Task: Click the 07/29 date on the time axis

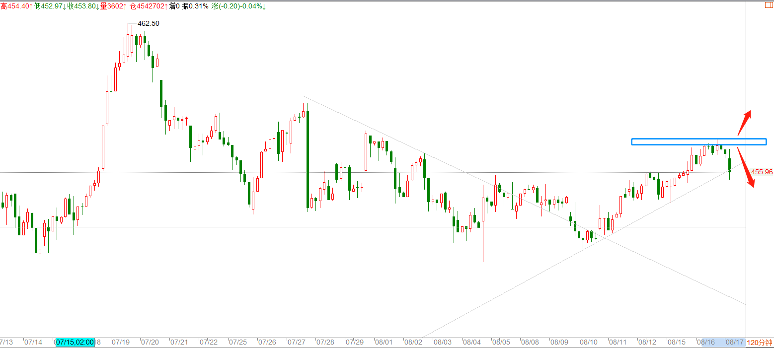Action: click(355, 343)
